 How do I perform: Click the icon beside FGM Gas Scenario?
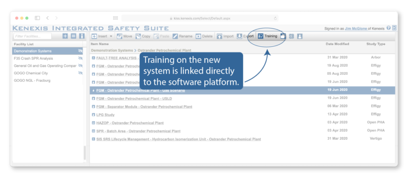[x=93, y=90]
